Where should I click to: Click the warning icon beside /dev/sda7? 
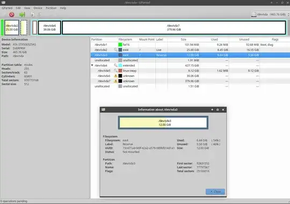[115, 81]
